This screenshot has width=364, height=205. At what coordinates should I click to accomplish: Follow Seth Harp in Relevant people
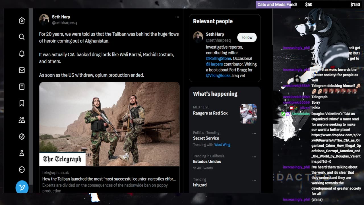click(x=247, y=37)
